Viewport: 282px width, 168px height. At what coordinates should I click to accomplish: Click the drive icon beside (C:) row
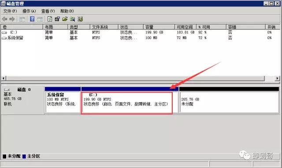click(x=4, y=32)
